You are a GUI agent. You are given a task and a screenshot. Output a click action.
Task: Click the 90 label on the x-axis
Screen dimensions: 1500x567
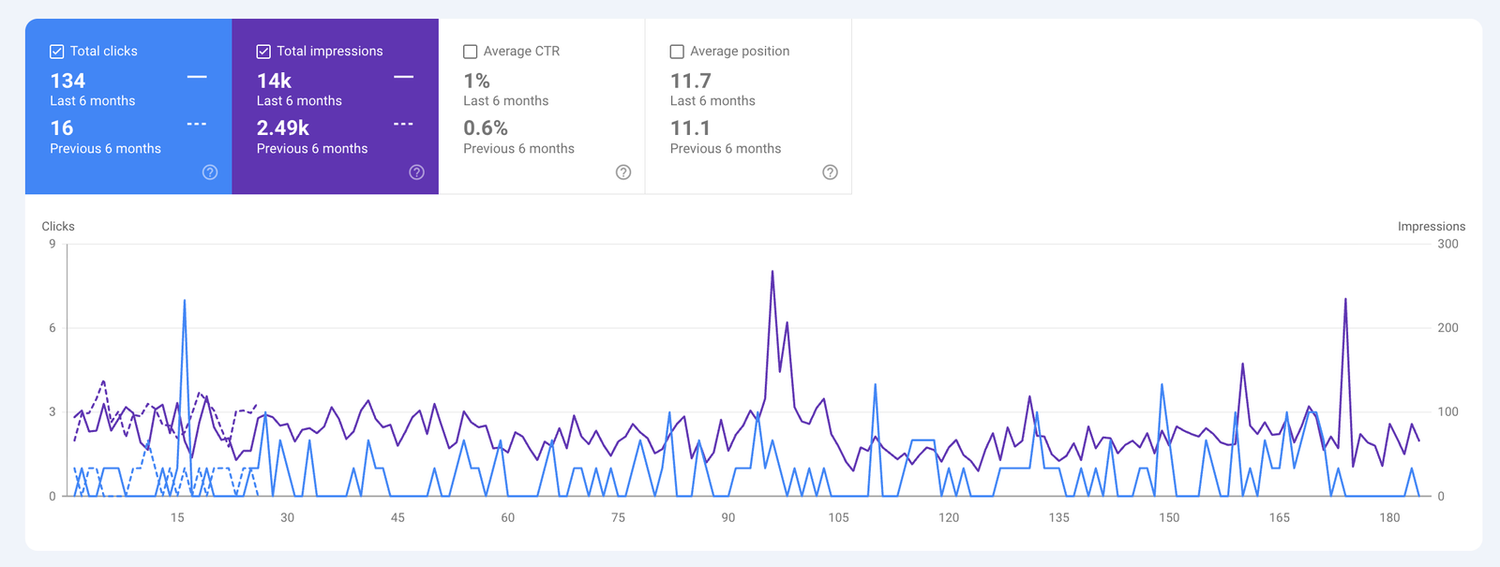728,517
